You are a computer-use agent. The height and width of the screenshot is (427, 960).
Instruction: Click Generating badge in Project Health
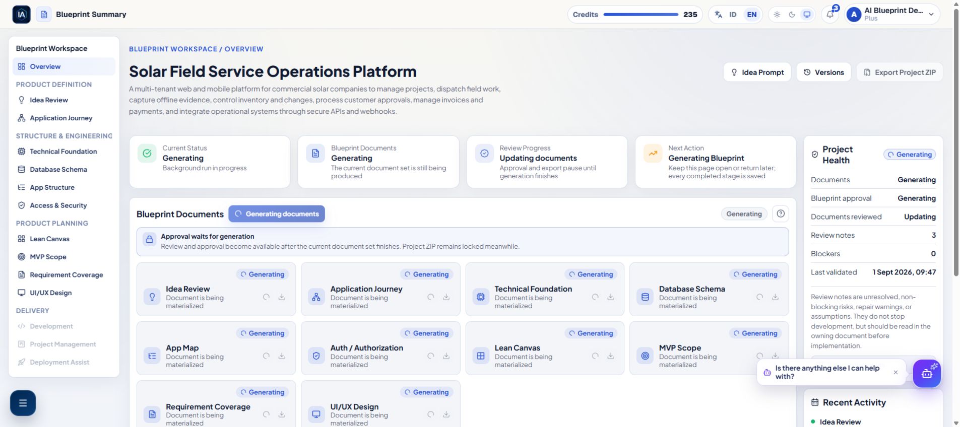910,155
